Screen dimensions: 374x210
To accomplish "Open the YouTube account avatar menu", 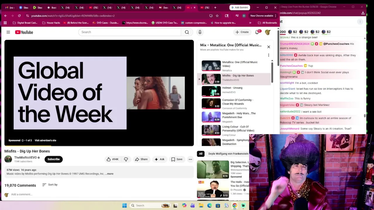I will tap(268, 32).
